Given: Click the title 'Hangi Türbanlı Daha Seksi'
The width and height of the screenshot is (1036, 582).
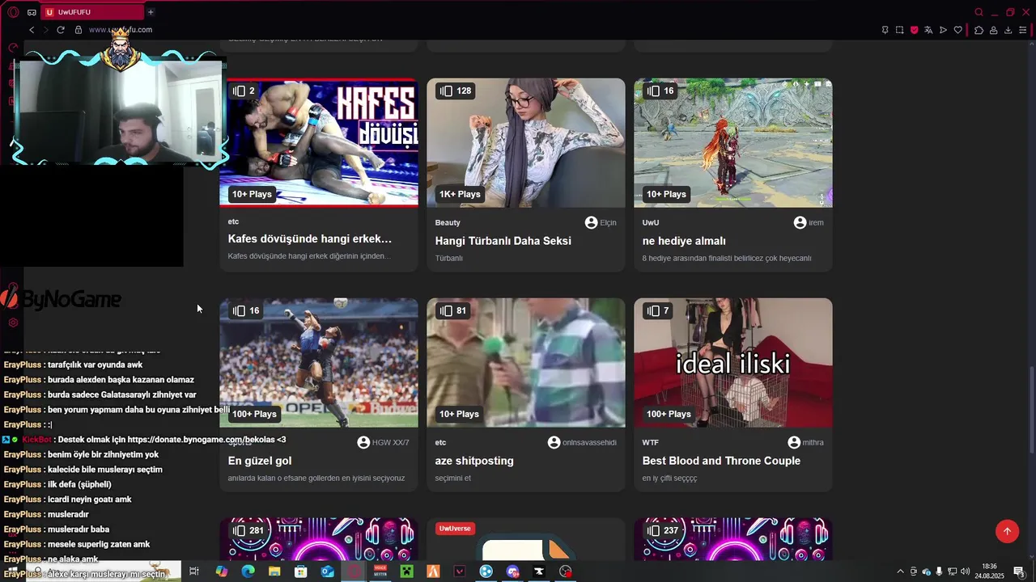Looking at the screenshot, I should [503, 241].
